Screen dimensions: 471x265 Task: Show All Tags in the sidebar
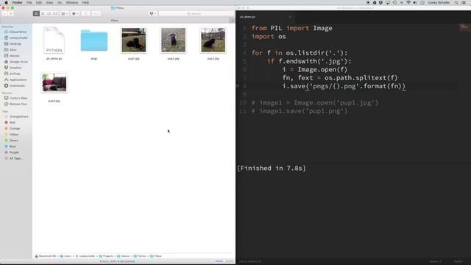[13, 158]
